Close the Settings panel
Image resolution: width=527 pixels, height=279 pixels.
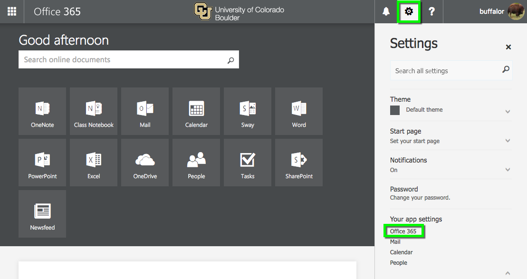tap(508, 47)
